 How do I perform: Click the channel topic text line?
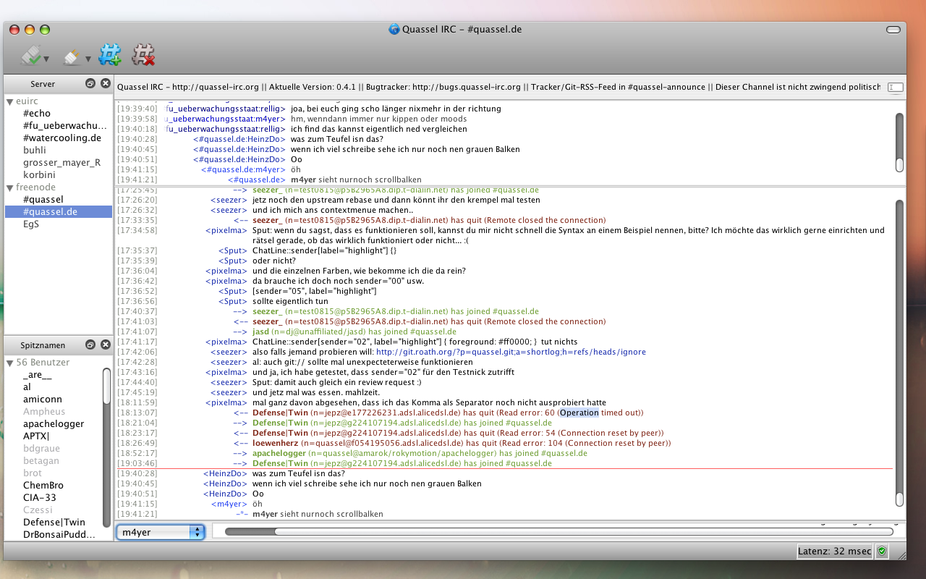click(x=498, y=87)
